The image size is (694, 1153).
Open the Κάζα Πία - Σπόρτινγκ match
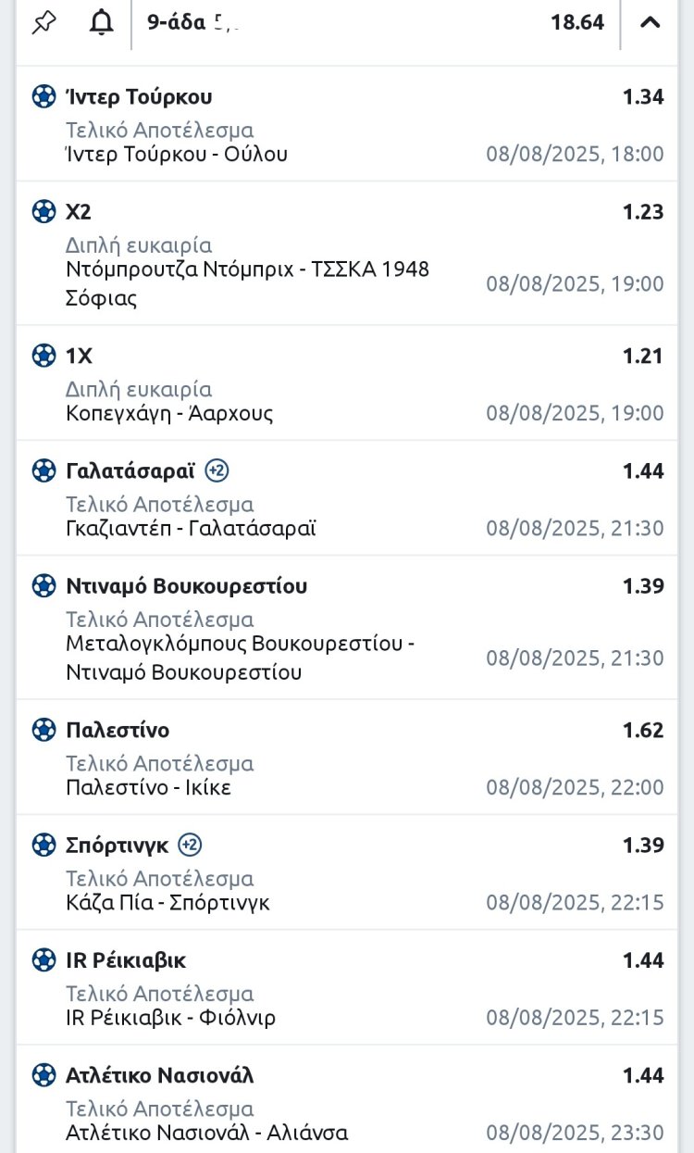168,903
